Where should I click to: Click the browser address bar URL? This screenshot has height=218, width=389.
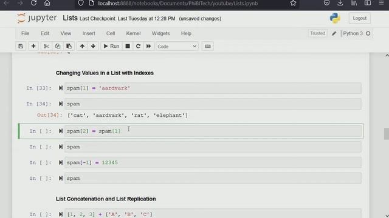coord(177,4)
